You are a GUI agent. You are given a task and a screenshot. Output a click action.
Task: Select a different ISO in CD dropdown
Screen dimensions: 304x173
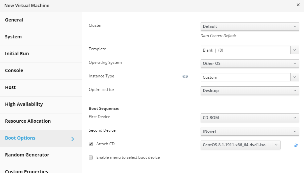click(240, 145)
